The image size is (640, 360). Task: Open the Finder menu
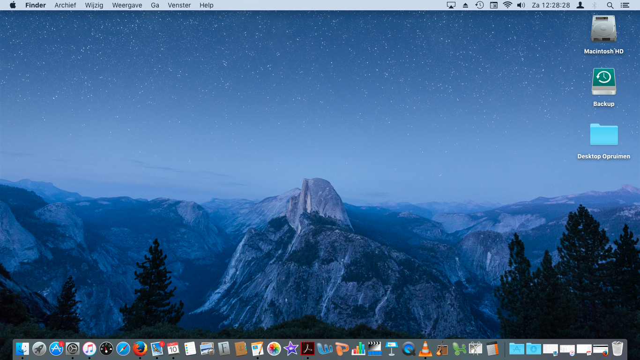click(x=36, y=5)
